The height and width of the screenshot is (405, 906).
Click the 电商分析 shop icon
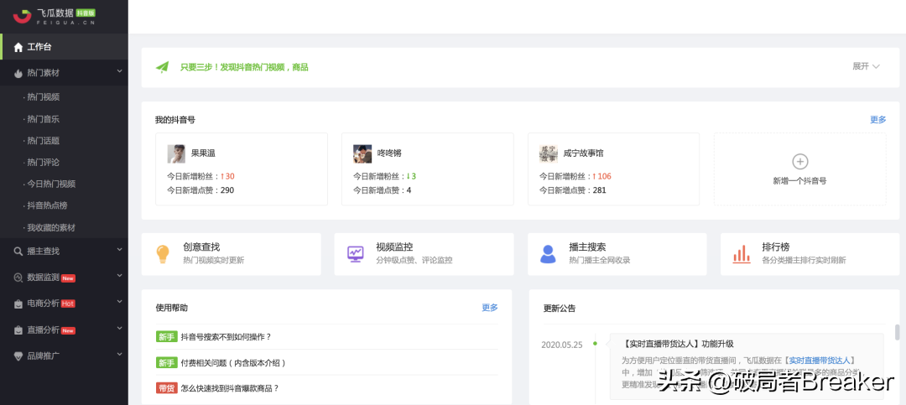(x=18, y=304)
